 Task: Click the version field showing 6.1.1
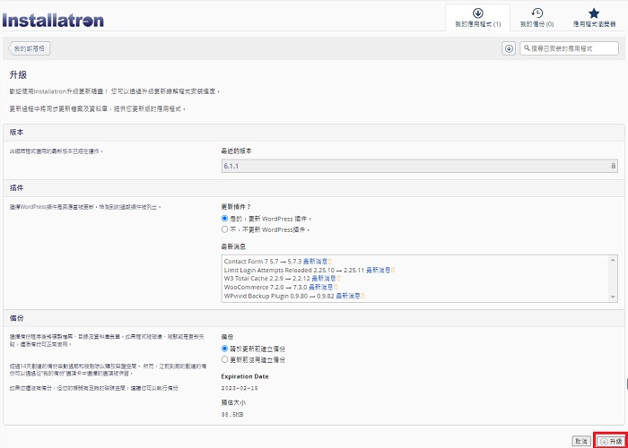tap(419, 166)
